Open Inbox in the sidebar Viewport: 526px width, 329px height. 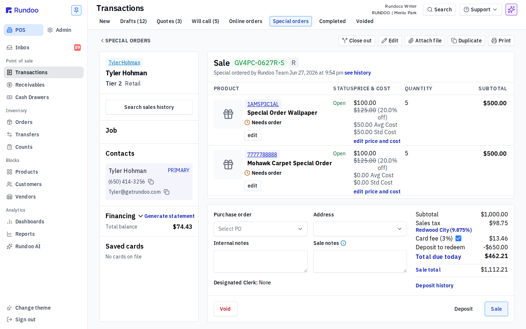tap(43, 48)
